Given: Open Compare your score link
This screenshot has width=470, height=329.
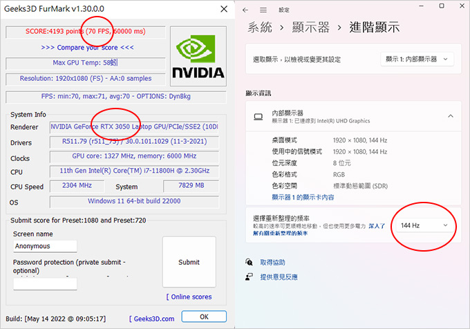Looking at the screenshot, I should tap(87, 47).
